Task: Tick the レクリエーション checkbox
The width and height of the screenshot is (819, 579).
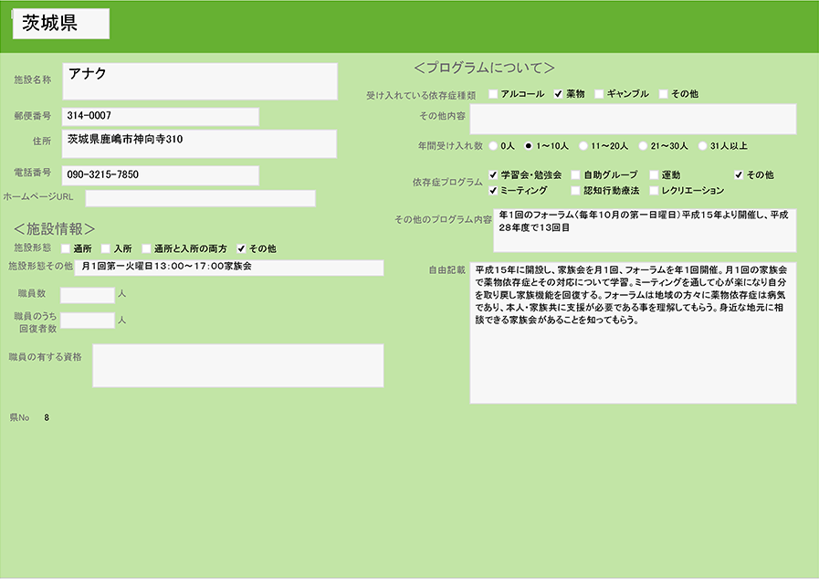Action: (x=654, y=191)
